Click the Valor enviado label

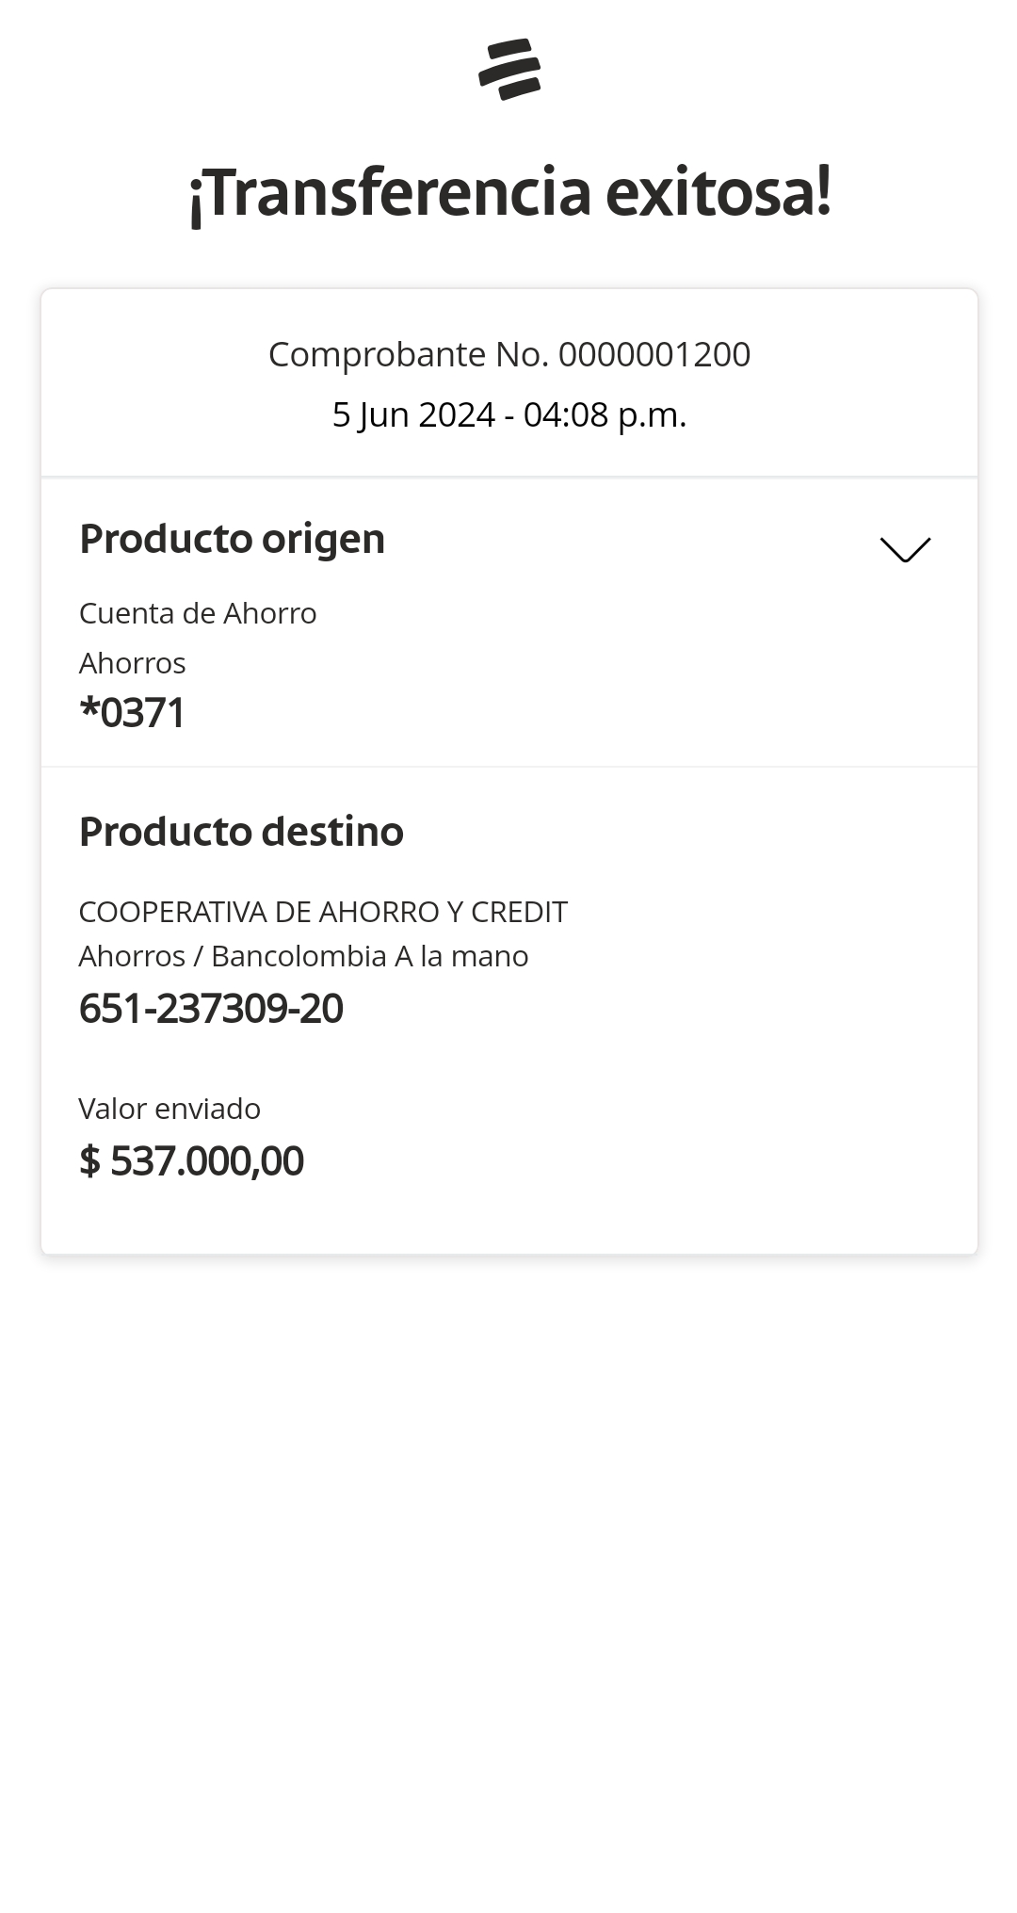[169, 1109]
